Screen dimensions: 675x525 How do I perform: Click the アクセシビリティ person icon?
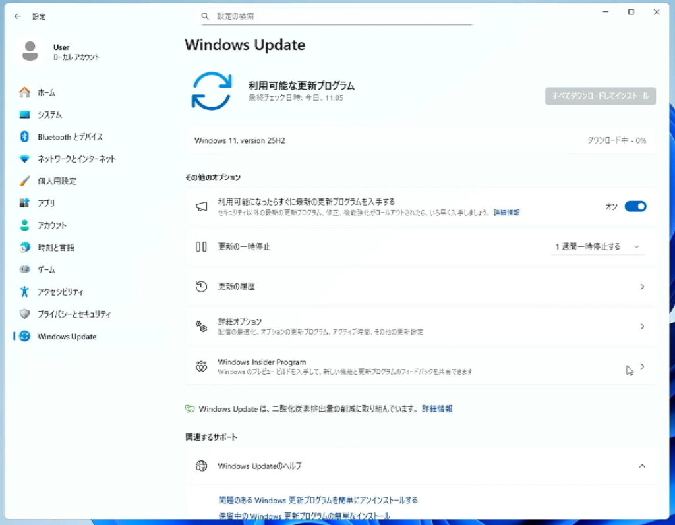tap(25, 292)
